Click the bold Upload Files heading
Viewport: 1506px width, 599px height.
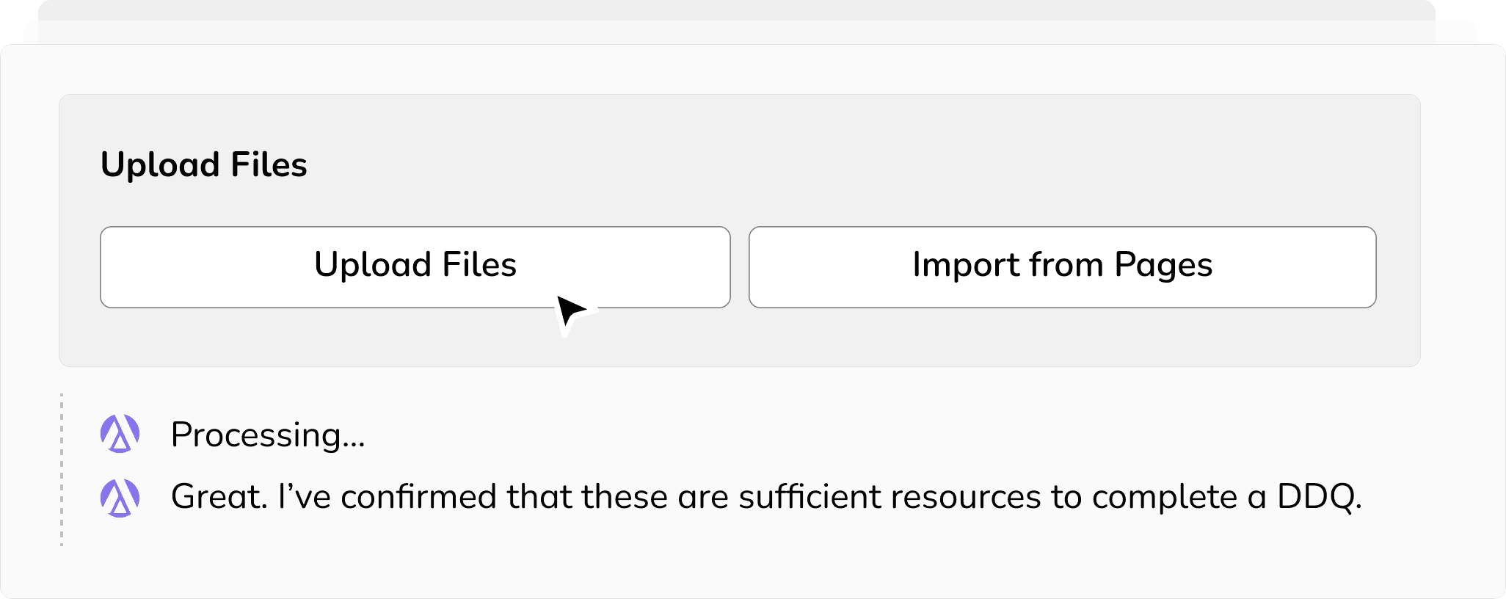(x=203, y=164)
